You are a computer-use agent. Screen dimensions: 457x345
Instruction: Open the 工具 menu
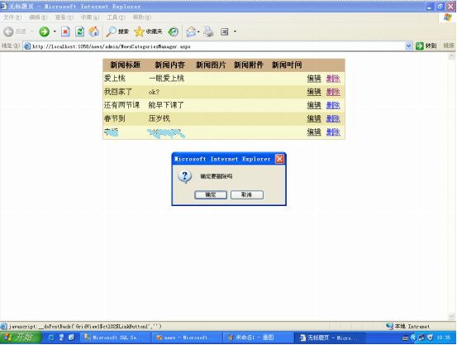pyautogui.click(x=116, y=17)
